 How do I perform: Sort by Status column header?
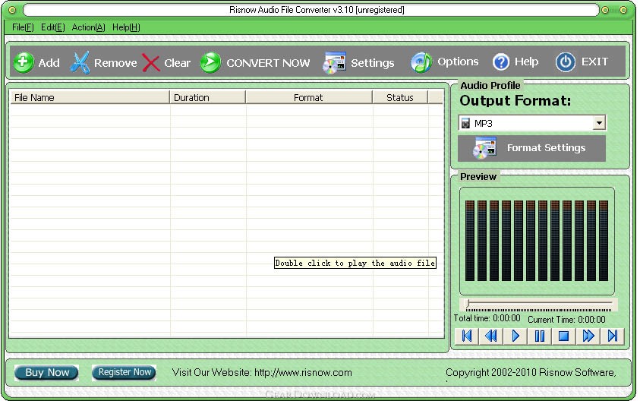click(x=400, y=98)
